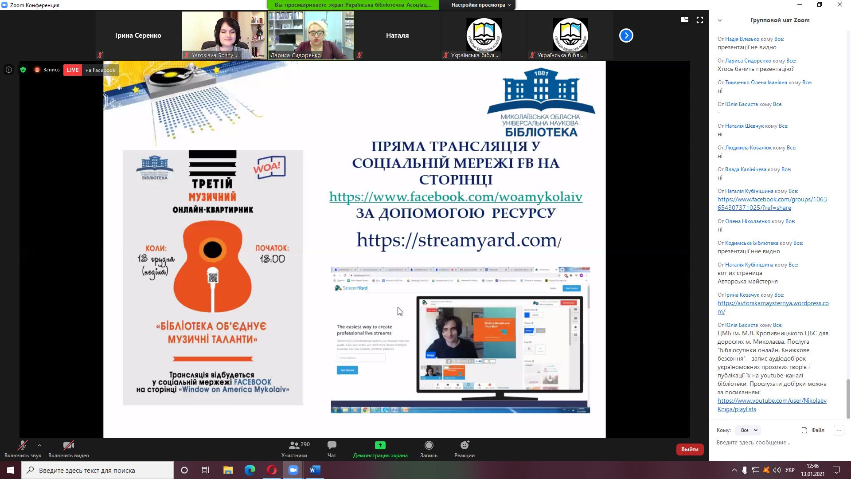
Task: Click the green encryption shield icon
Action: coord(23,70)
